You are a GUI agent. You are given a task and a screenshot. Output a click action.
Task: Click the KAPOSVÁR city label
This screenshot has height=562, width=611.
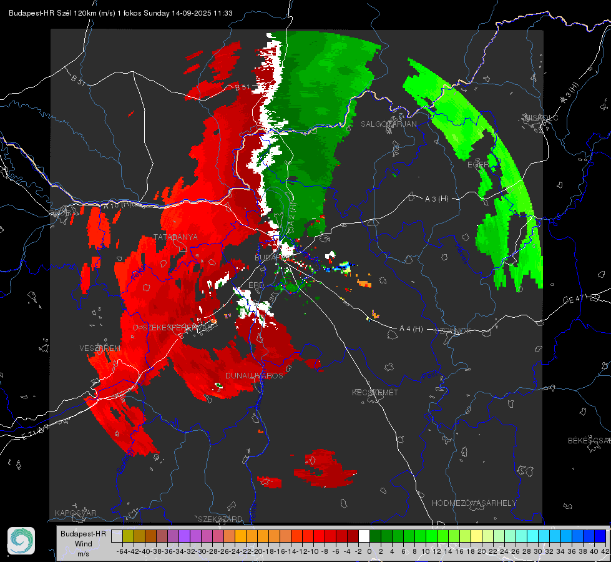76,513
